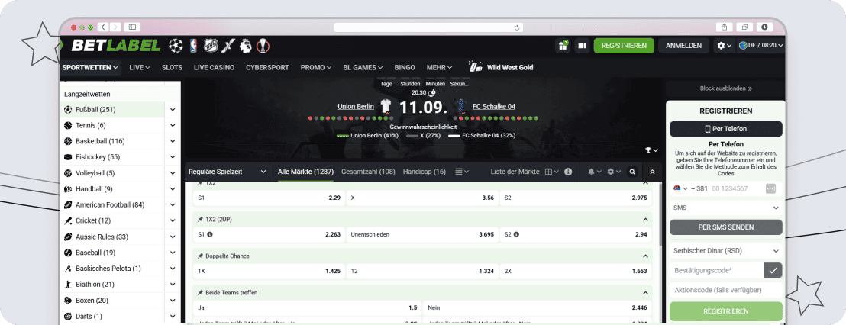Image resolution: width=846 pixels, height=325 pixels.
Task: Click the Cricket sport icon
Action: point(68,220)
